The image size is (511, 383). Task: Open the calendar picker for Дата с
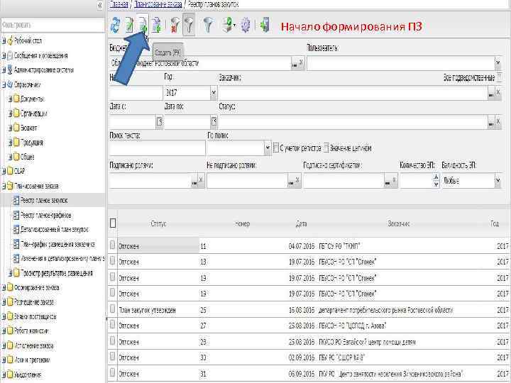tap(159, 122)
